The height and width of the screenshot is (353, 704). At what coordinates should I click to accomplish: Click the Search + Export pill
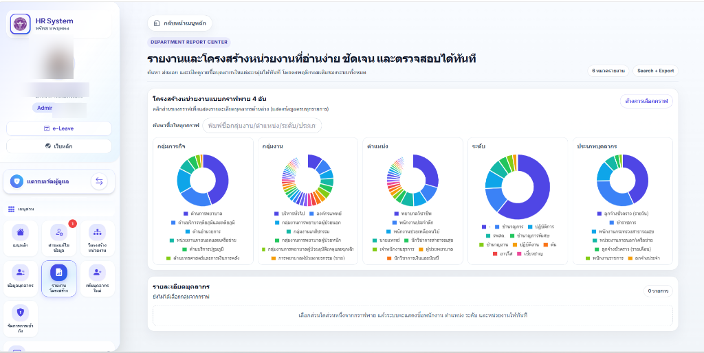655,71
